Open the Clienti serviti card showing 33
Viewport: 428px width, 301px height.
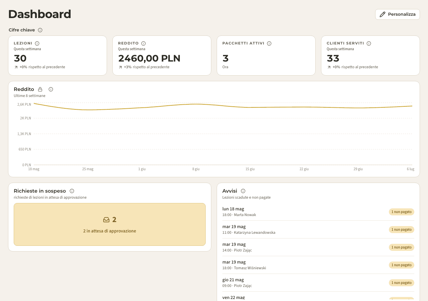(x=370, y=56)
